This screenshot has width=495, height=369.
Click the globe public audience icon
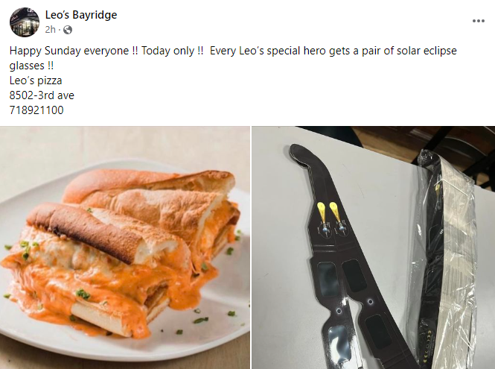coord(68,30)
